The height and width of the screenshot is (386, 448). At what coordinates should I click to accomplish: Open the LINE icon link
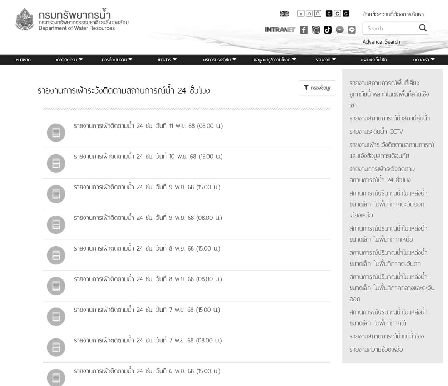352,30
